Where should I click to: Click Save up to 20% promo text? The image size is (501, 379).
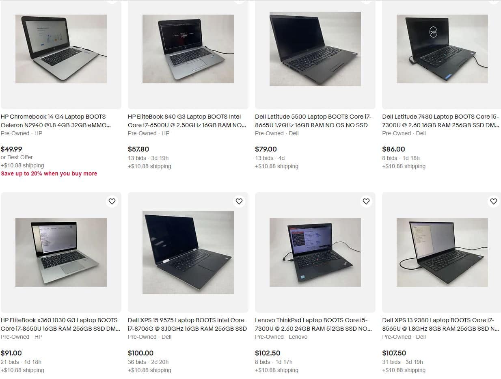49,173
